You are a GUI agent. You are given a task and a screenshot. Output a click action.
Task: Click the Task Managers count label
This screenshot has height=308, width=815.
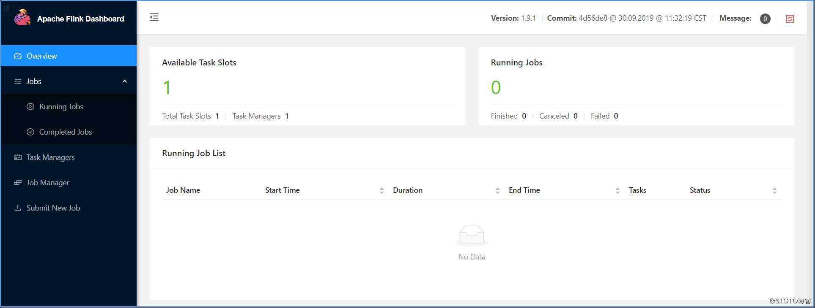coord(256,116)
